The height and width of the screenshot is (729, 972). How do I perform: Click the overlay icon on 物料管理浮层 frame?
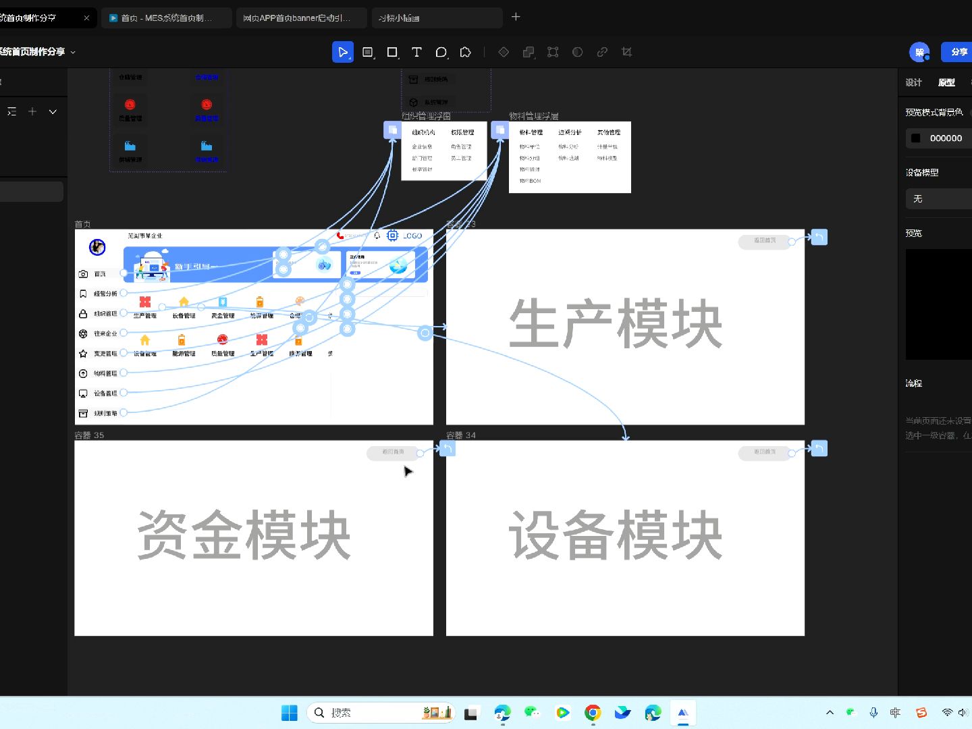tap(500, 130)
